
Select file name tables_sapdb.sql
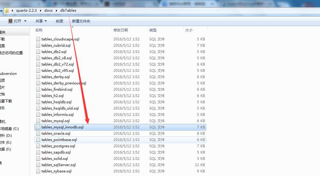coord(56,152)
